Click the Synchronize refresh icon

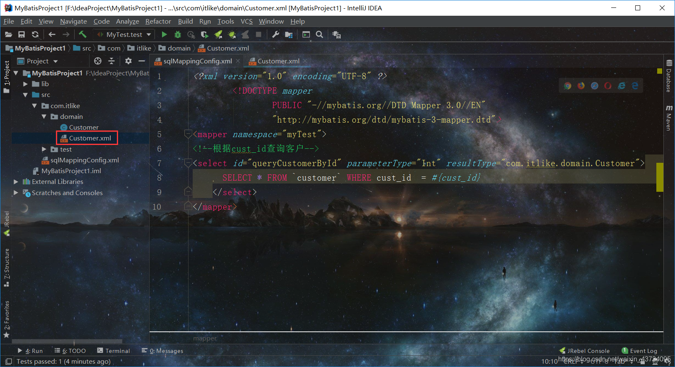(x=35, y=34)
